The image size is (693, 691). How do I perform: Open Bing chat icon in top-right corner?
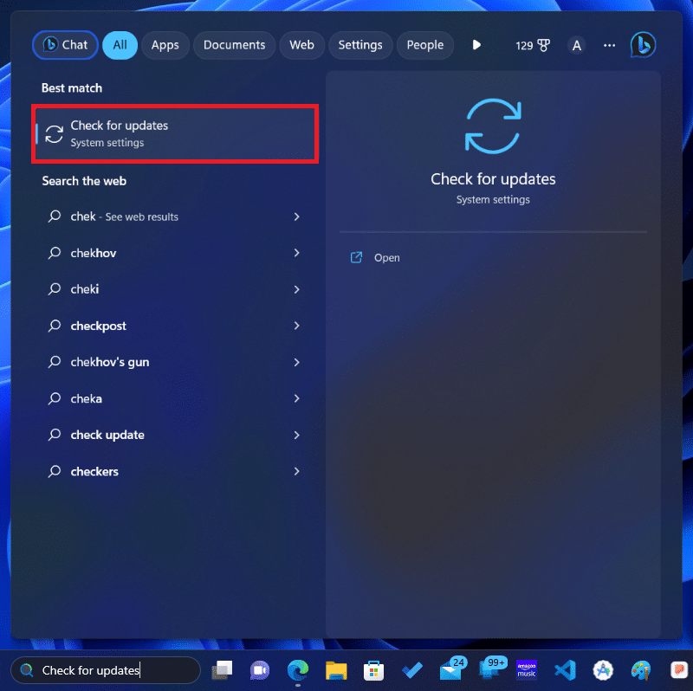643,45
